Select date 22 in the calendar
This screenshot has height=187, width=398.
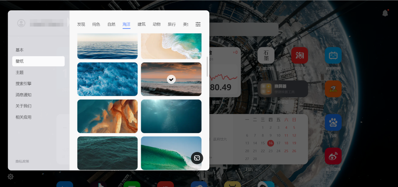coord(263,151)
